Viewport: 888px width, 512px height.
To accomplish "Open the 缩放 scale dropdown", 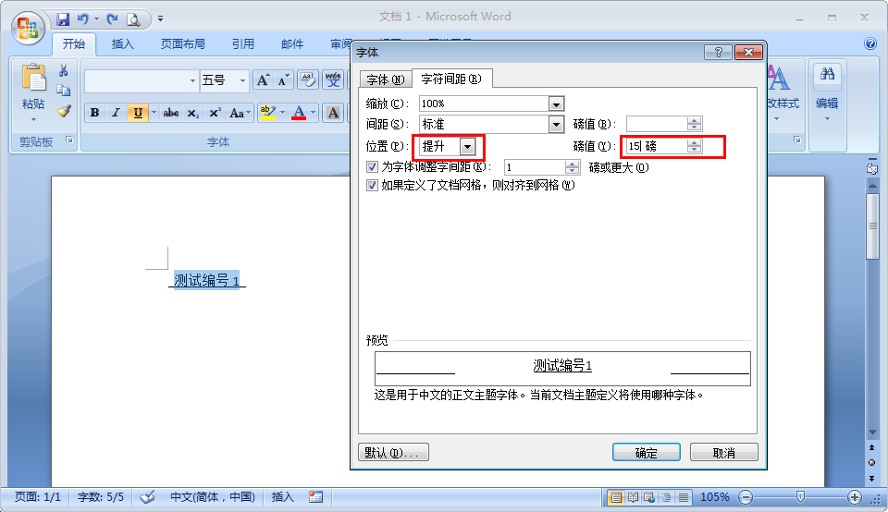I will (x=556, y=104).
